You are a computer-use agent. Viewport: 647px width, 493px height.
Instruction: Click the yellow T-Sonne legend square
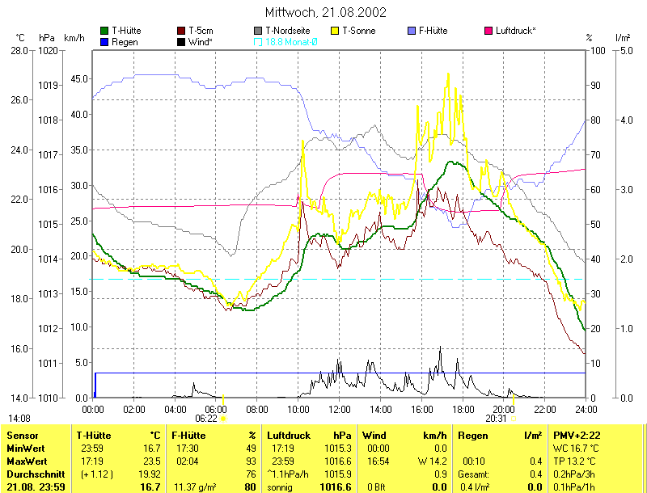click(335, 31)
